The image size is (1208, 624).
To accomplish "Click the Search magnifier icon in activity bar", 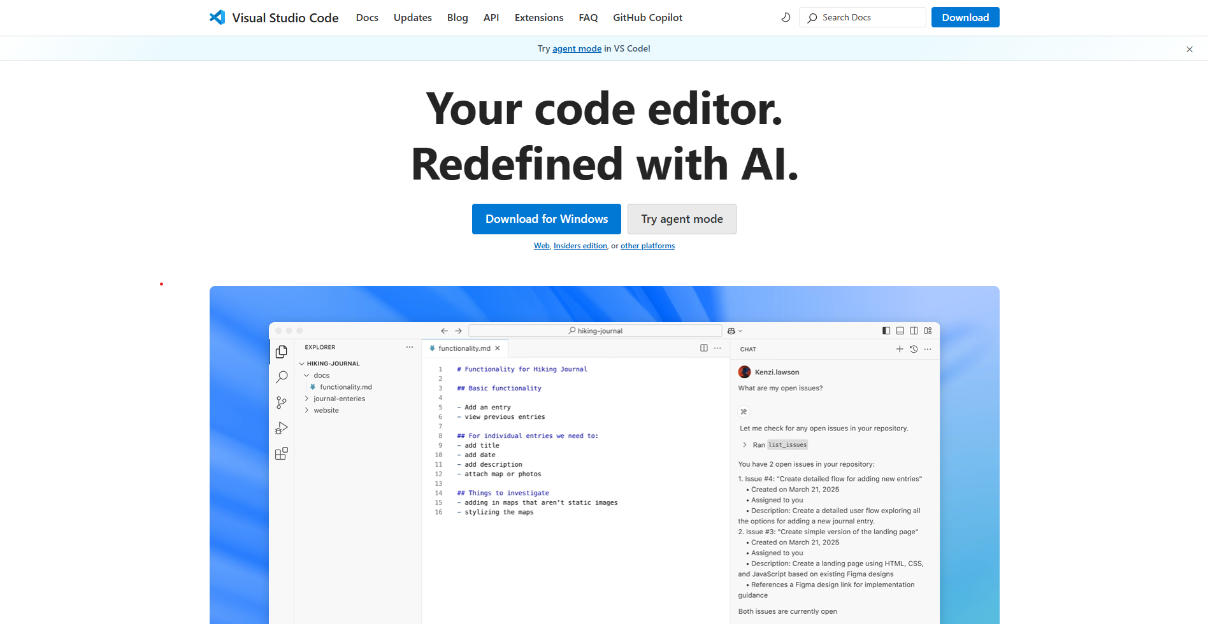I will (282, 377).
